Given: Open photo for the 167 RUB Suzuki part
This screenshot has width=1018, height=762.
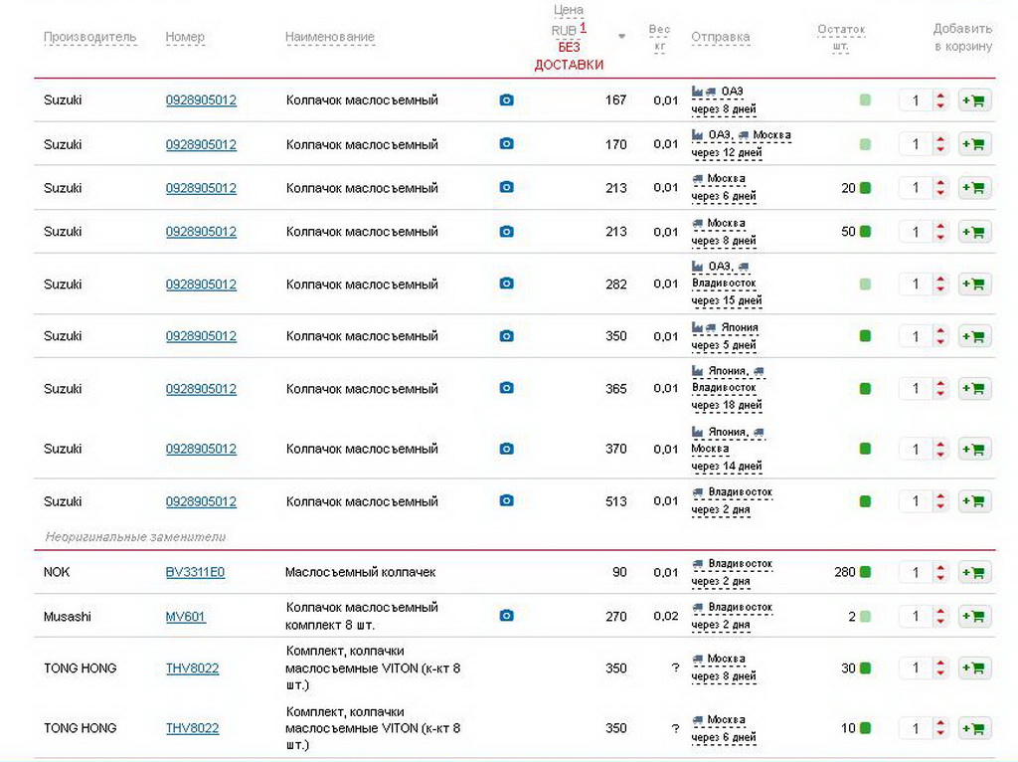Looking at the screenshot, I should click(x=506, y=100).
